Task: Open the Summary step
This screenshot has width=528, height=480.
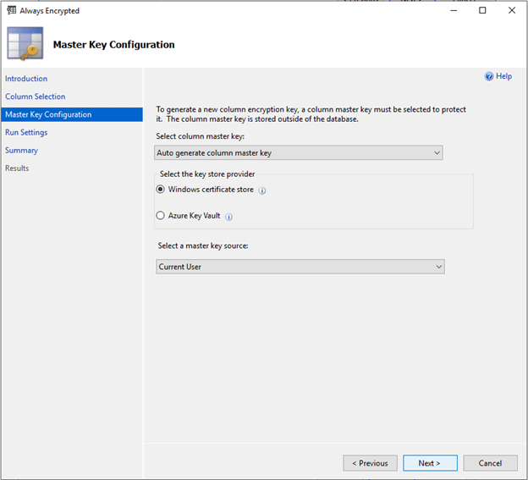Action: coord(21,150)
